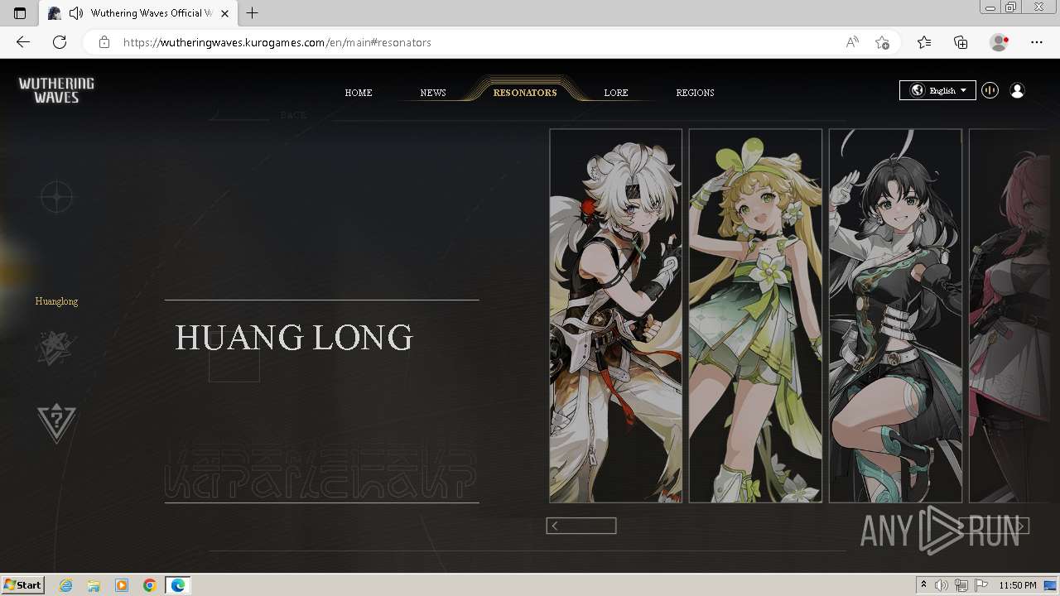This screenshot has width=1060, height=596.
Task: Show hidden system tray icons
Action: pos(923,585)
